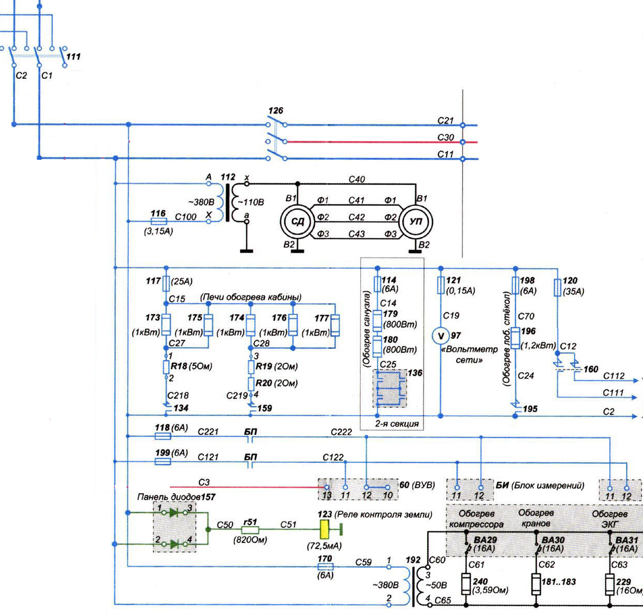Click the shaded contactor block 136

pos(390,388)
